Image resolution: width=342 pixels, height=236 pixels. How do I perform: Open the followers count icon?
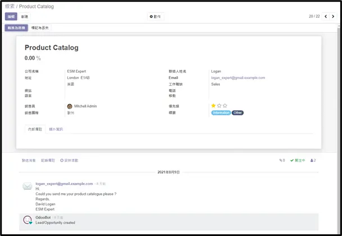point(313,161)
